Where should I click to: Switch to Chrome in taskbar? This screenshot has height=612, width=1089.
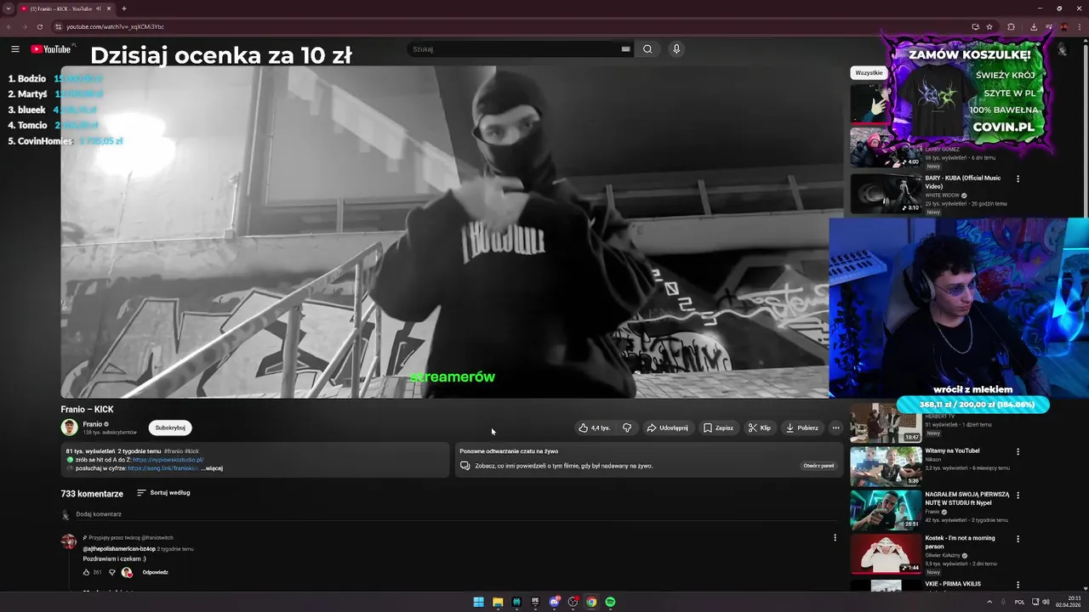click(591, 602)
